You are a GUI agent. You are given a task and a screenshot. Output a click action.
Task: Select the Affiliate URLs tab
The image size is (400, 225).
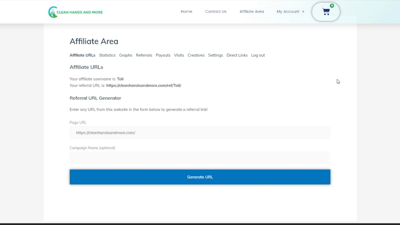point(82,55)
